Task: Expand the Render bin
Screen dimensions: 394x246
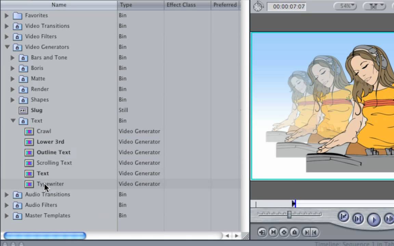Action: 12,90
